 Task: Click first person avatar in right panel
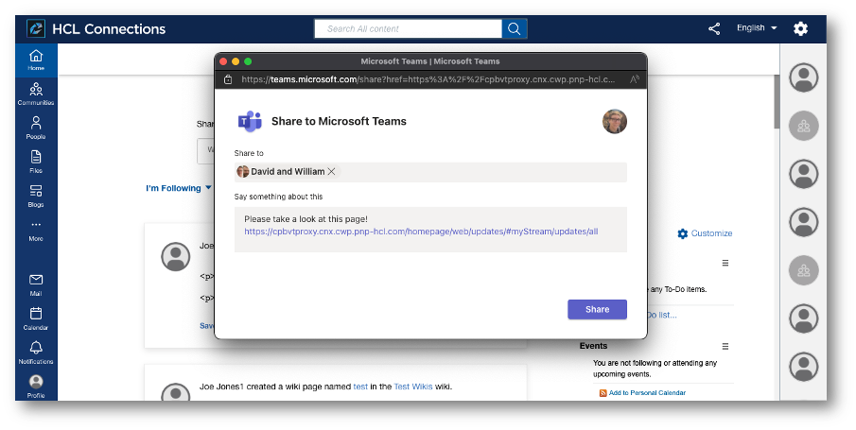click(804, 77)
